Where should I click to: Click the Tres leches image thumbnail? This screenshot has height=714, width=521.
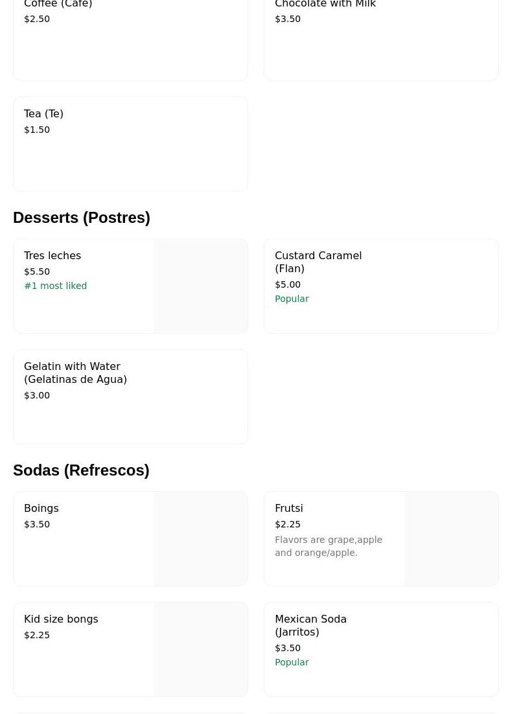[x=201, y=286]
